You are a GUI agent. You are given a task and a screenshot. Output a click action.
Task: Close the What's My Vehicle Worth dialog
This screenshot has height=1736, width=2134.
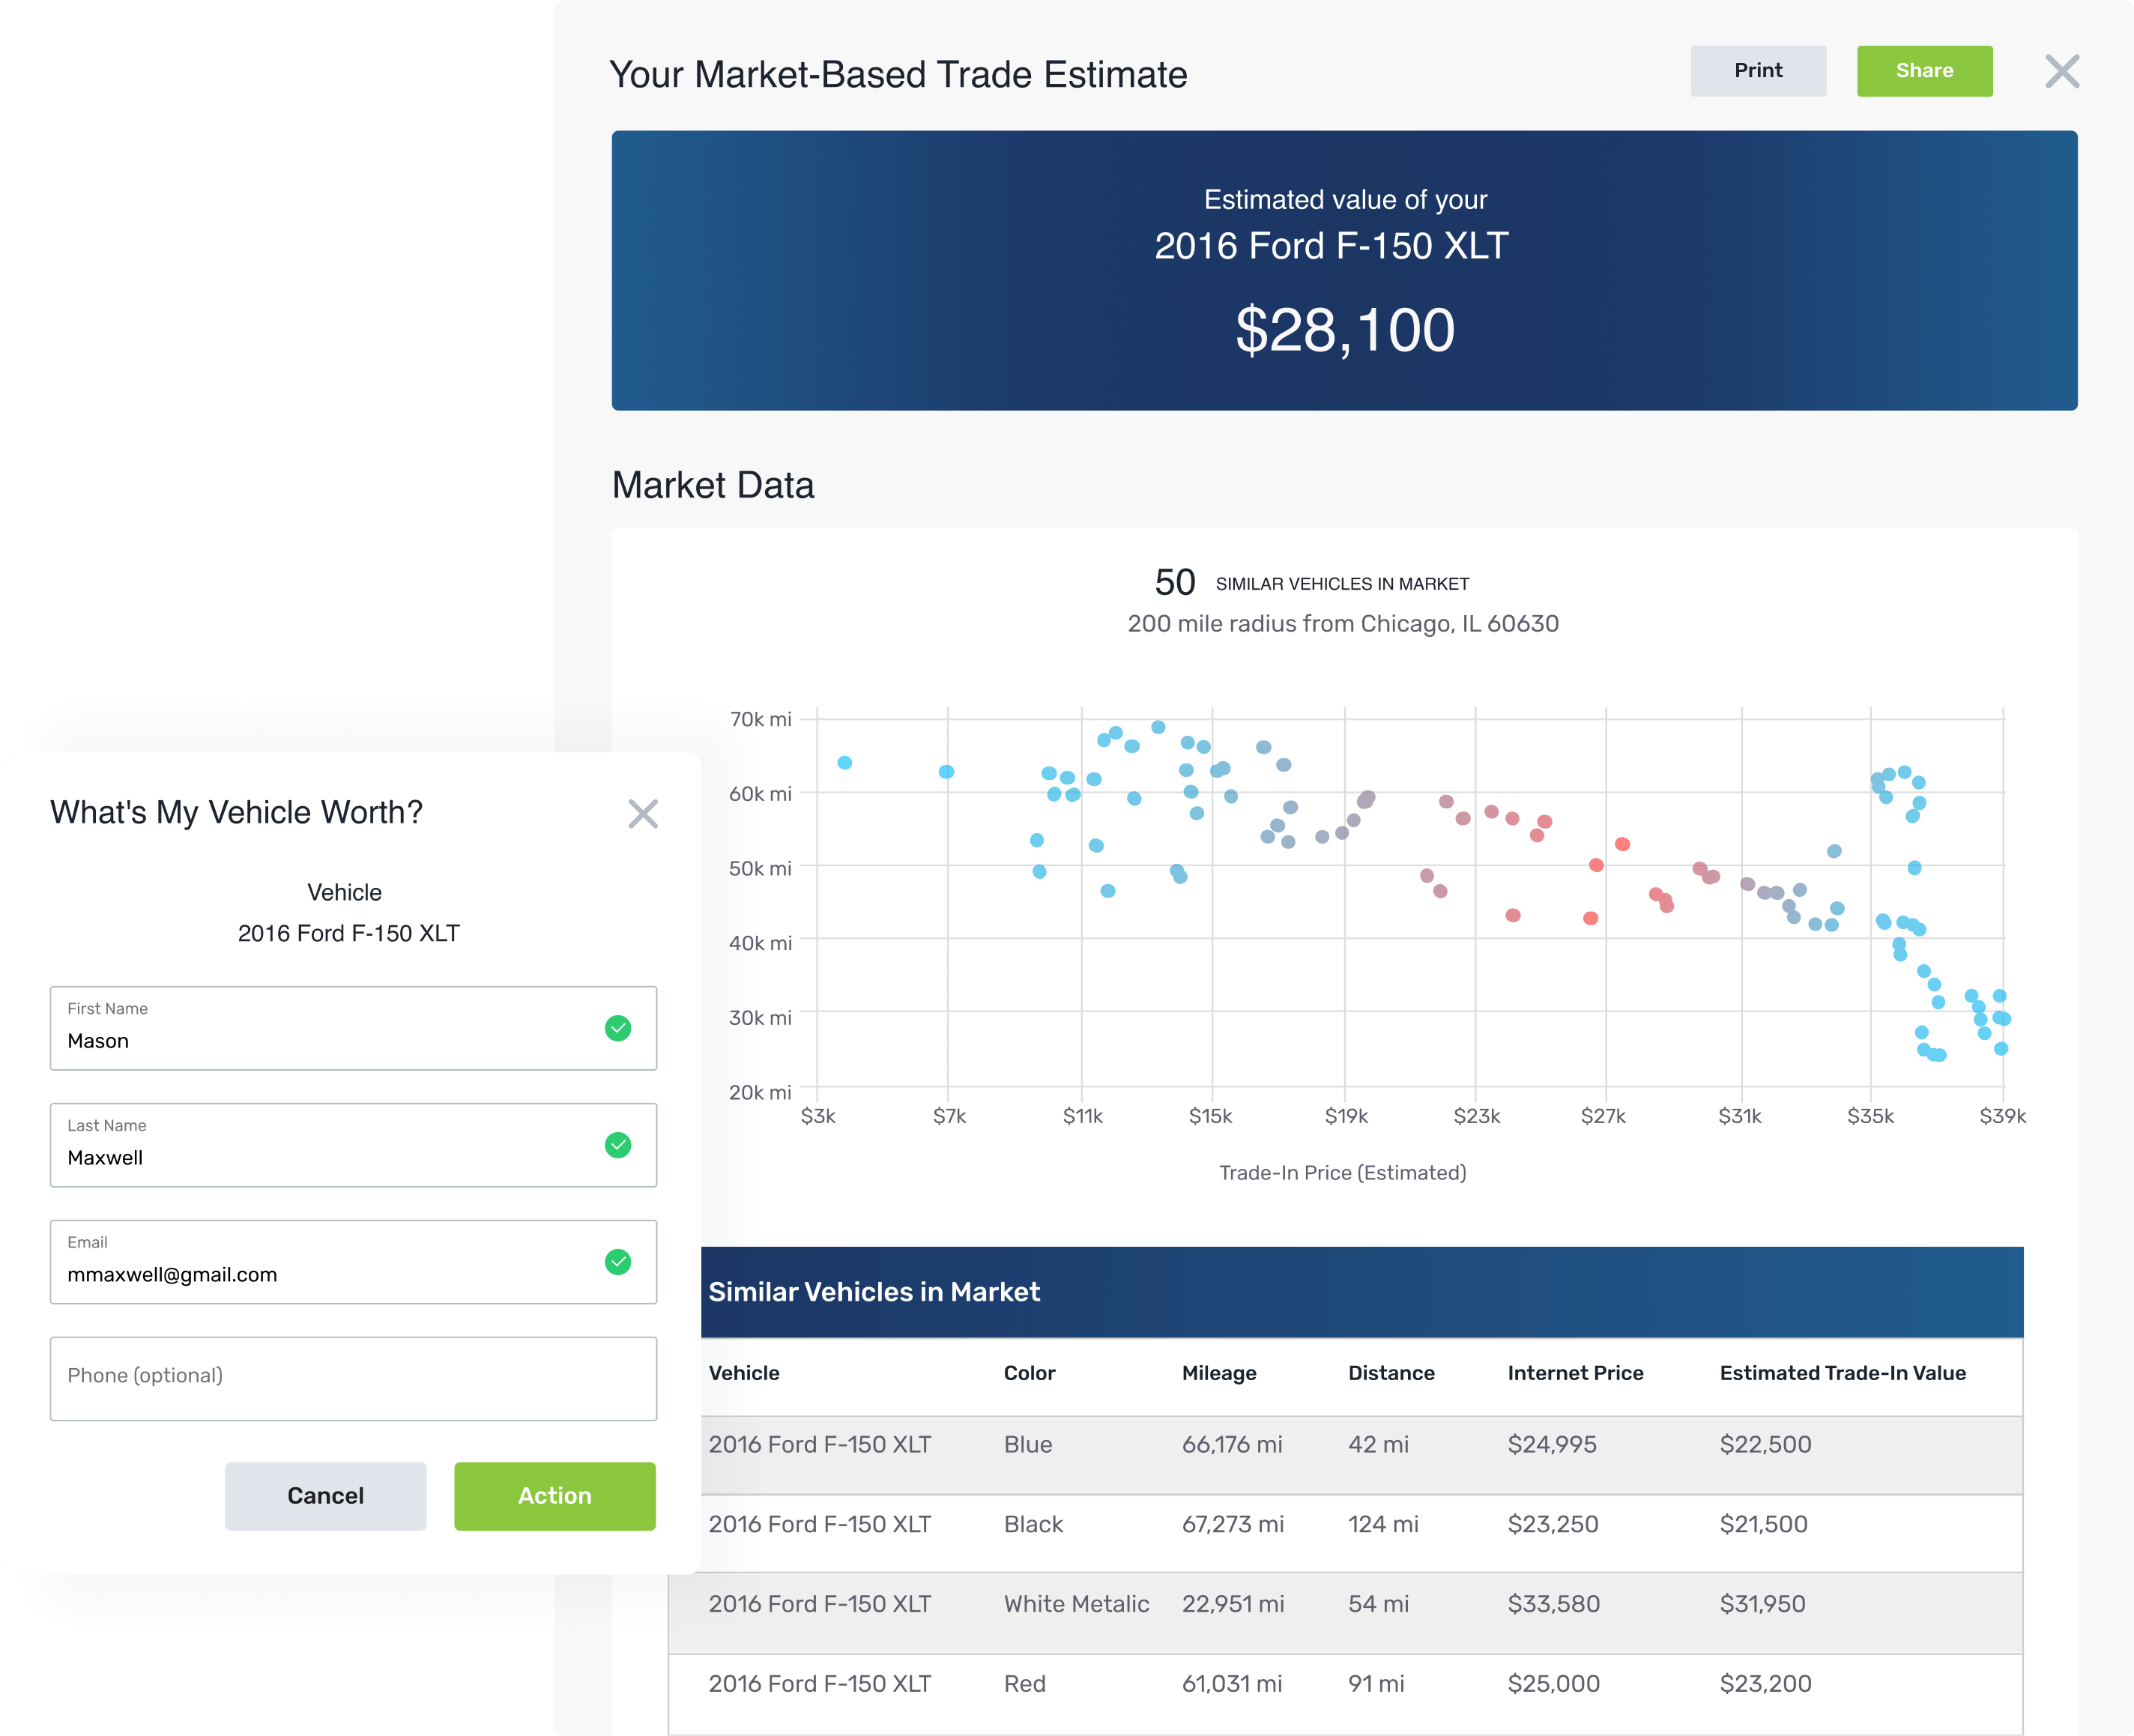pyautogui.click(x=642, y=813)
